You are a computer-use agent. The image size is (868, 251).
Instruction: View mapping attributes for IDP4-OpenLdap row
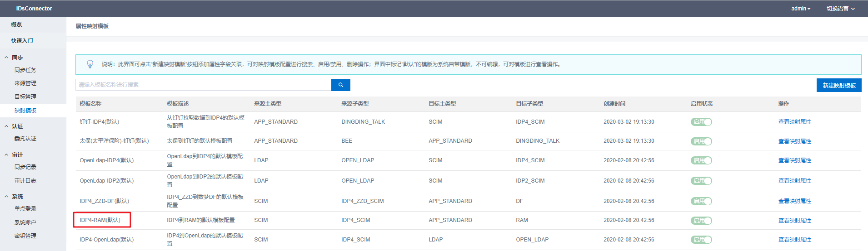794,240
